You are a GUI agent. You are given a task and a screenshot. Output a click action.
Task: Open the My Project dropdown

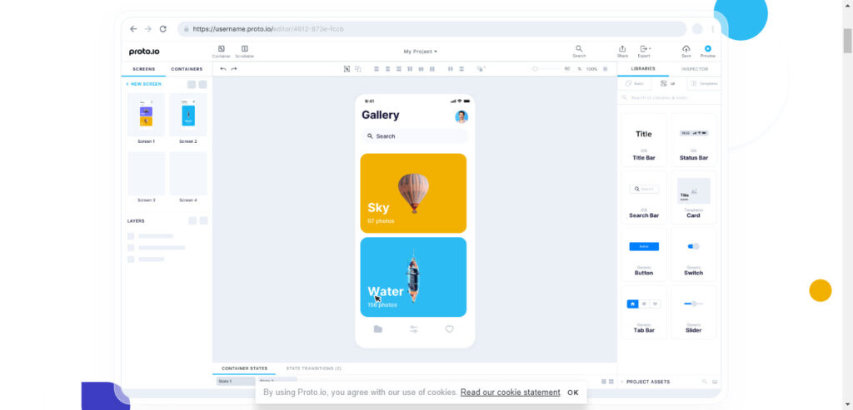click(x=420, y=52)
